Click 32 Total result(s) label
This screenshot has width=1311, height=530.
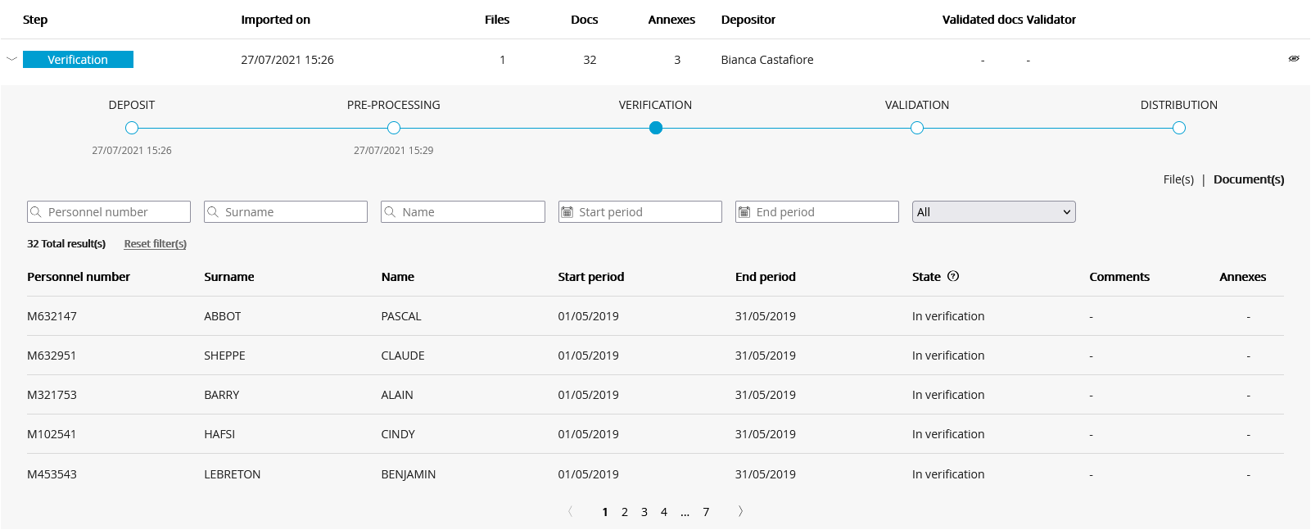coord(66,244)
